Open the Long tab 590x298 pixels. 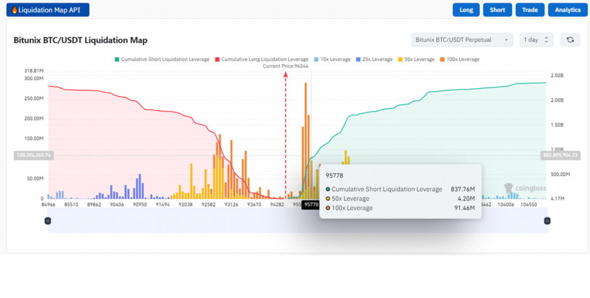tap(466, 10)
